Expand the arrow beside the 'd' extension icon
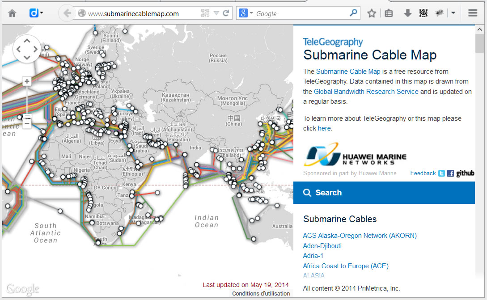The width and height of the screenshot is (487, 300). coord(42,13)
